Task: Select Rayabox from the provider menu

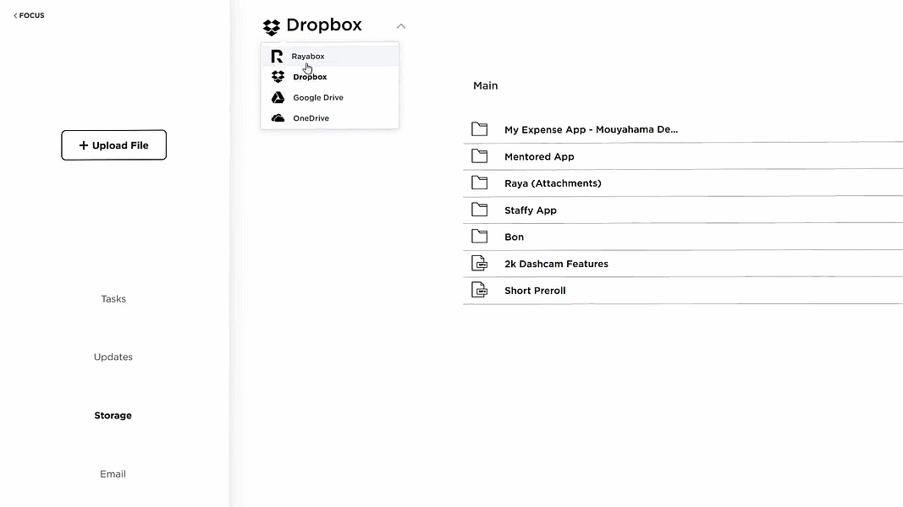Action: click(329, 56)
